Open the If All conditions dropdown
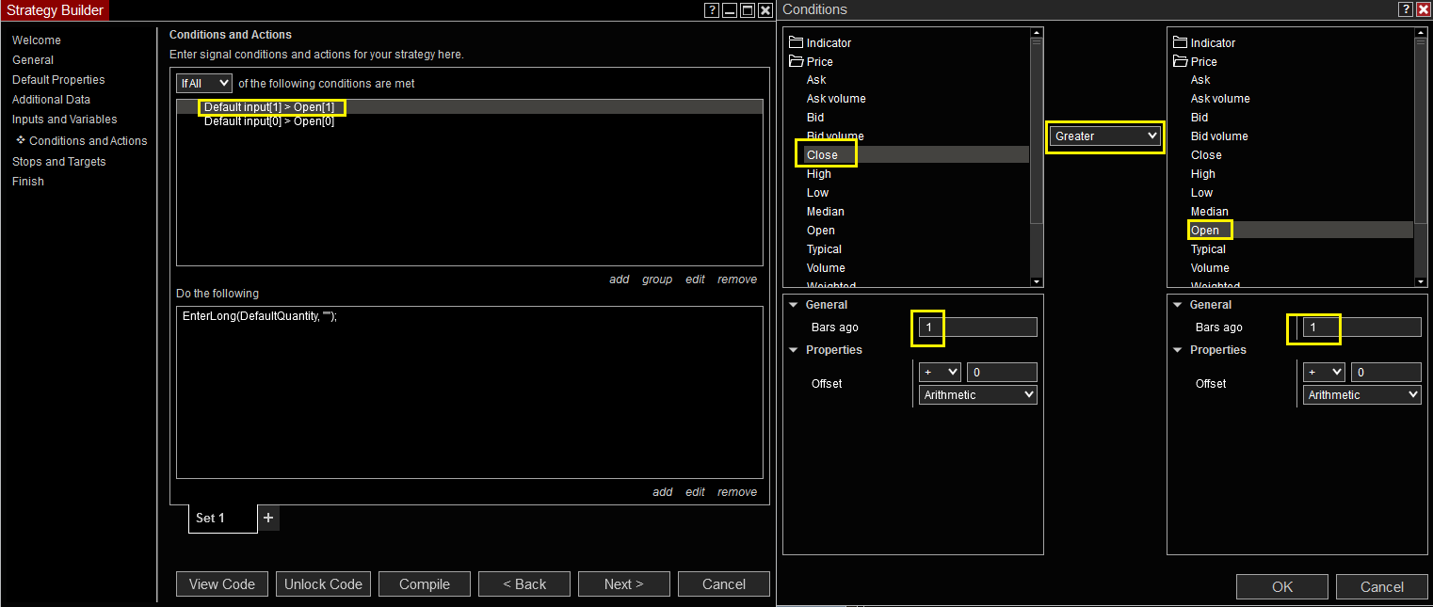This screenshot has width=1433, height=607. 204,84
